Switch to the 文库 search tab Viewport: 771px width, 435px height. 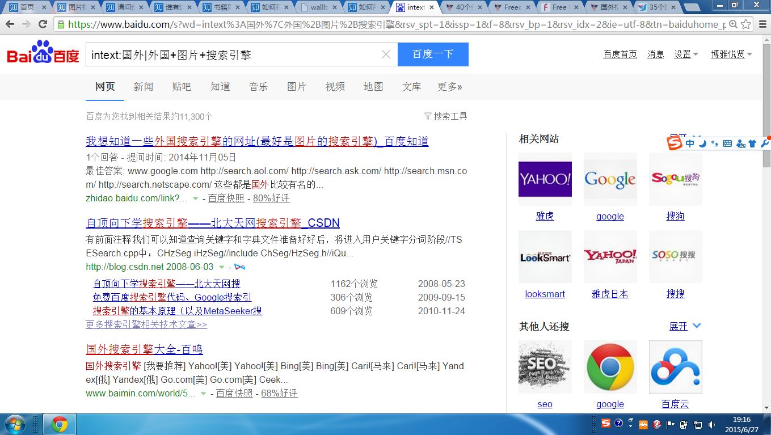coord(411,87)
